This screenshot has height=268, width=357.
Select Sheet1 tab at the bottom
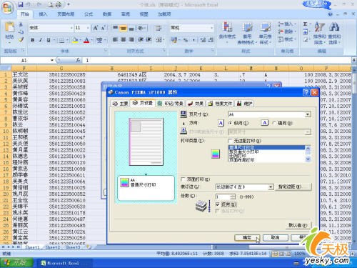32,247
